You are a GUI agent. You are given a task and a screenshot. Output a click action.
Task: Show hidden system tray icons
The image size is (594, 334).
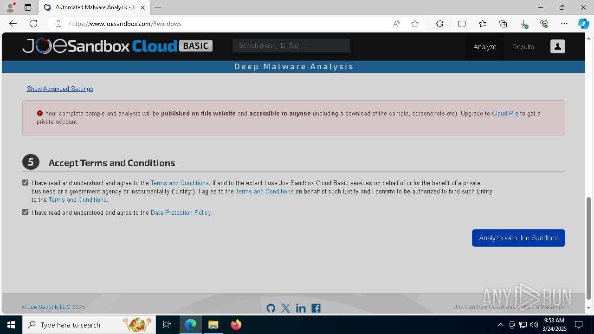point(500,325)
